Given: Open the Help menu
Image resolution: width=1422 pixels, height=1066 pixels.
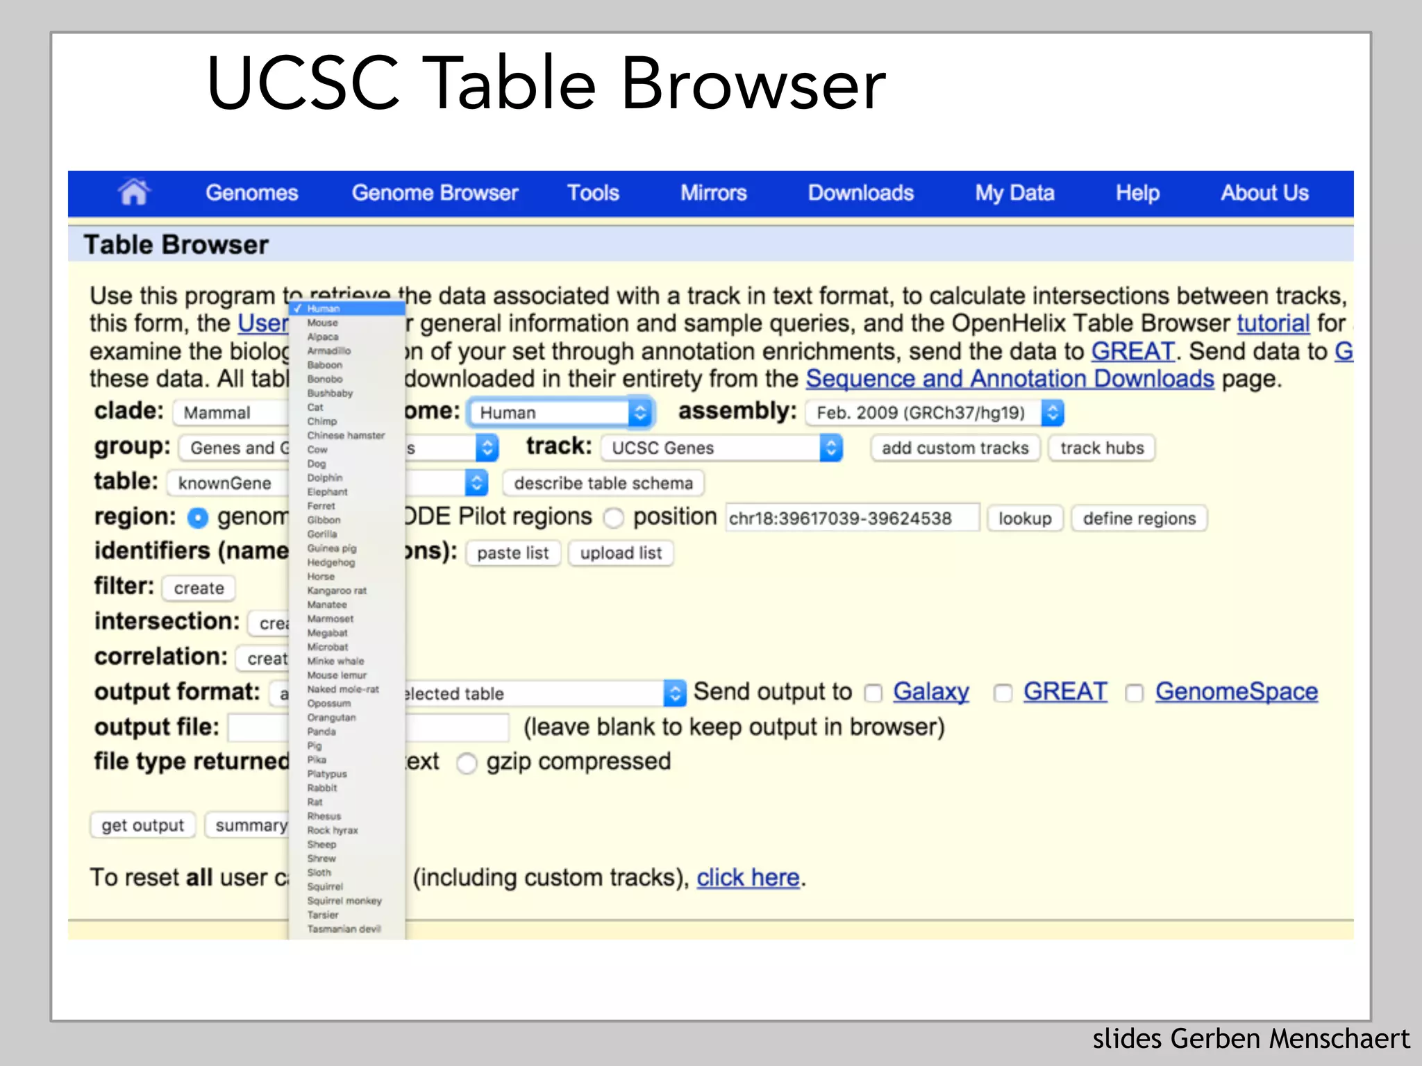Looking at the screenshot, I should click(x=1137, y=192).
